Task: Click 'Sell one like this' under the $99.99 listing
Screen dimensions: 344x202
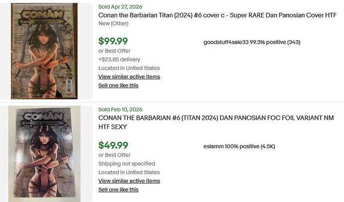Action: point(118,85)
